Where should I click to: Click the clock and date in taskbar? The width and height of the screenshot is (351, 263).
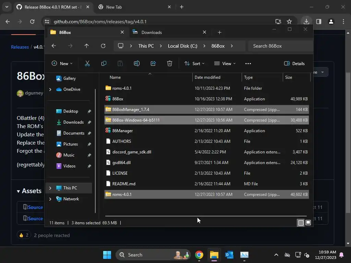326,255
